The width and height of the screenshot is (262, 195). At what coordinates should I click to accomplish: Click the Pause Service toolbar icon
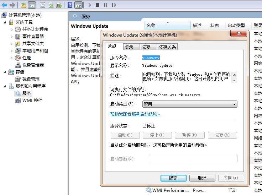point(106,5)
